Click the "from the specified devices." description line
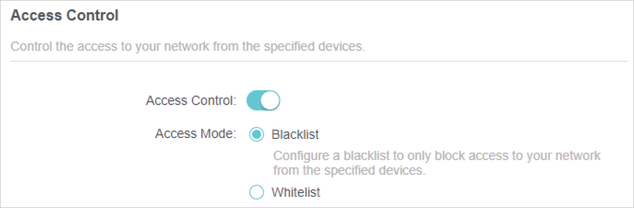Image resolution: width=634 pixels, height=208 pixels. [x=349, y=170]
